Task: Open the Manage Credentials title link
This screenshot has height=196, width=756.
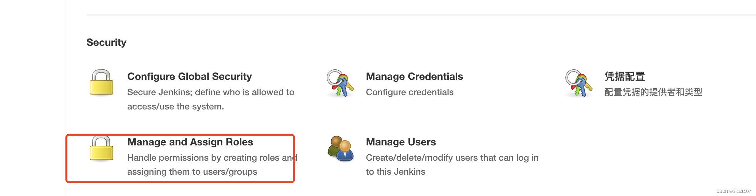Action: pyautogui.click(x=414, y=76)
